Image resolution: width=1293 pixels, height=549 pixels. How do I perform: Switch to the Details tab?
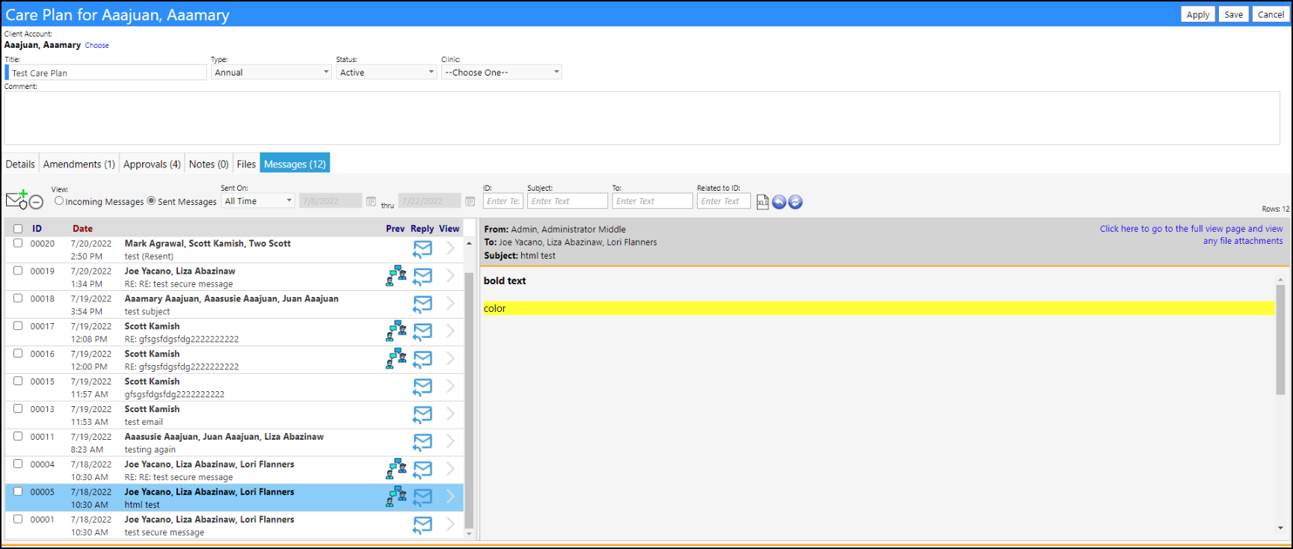pos(20,164)
